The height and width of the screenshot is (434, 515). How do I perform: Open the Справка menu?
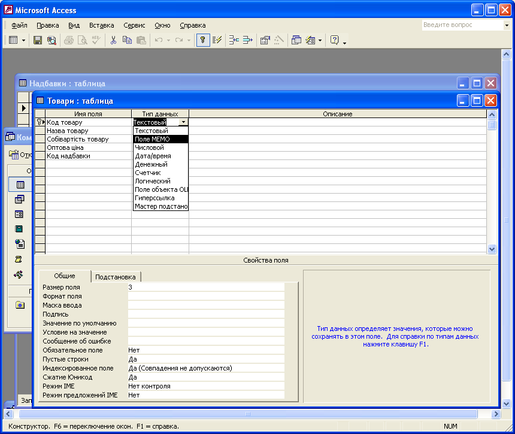tap(192, 25)
